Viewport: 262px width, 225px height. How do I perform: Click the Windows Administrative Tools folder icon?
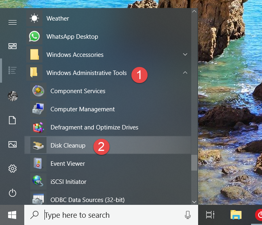(x=34, y=73)
